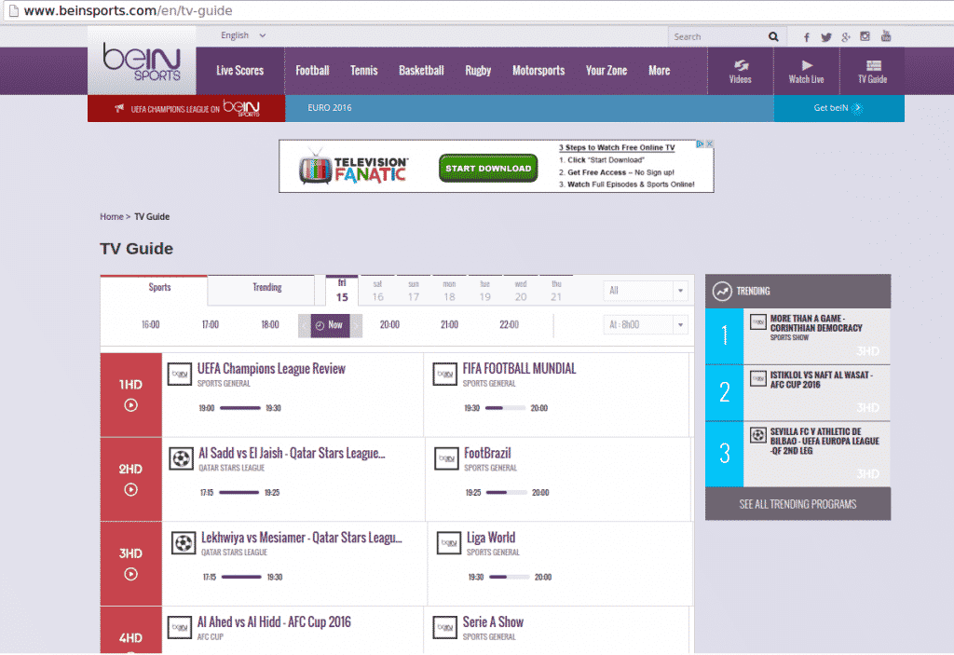Viewport: 954px width, 655px height.
Task: Open the Rugby menu item
Action: [478, 71]
